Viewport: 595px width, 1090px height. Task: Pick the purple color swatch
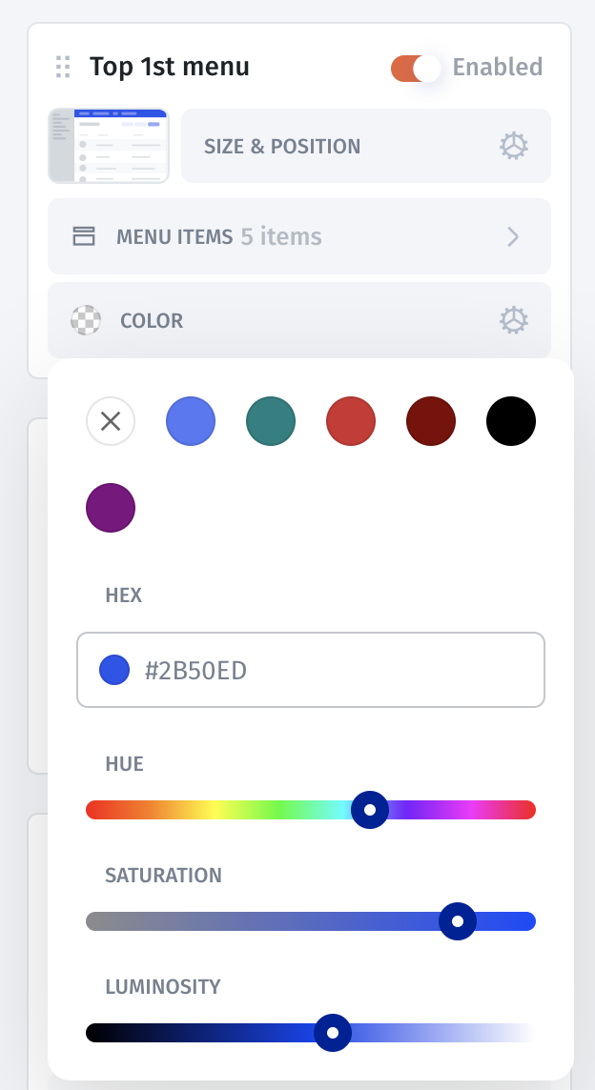(x=111, y=507)
